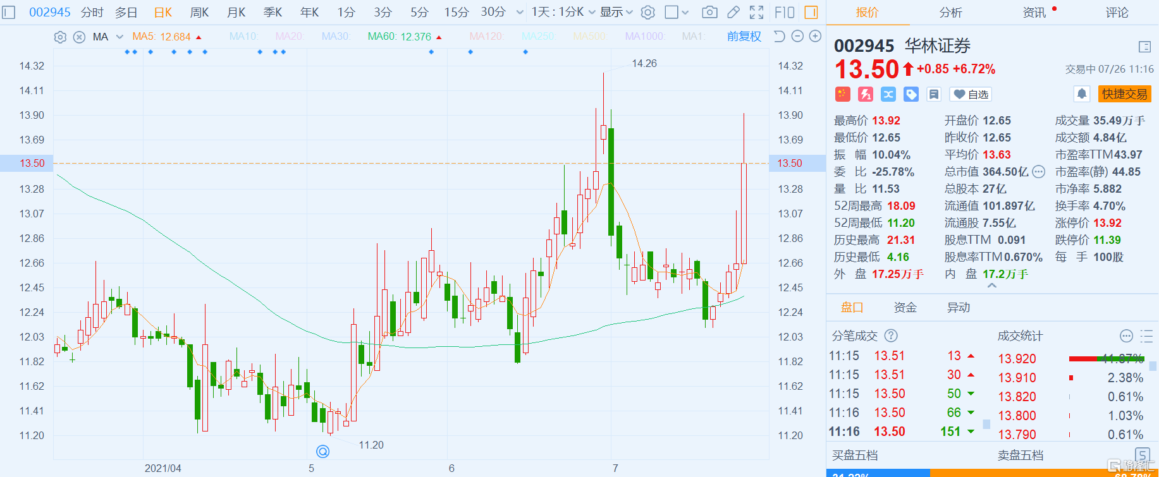Image resolution: width=1159 pixels, height=477 pixels.
Task: Click the 快捷交易 button
Action: coord(1124,94)
